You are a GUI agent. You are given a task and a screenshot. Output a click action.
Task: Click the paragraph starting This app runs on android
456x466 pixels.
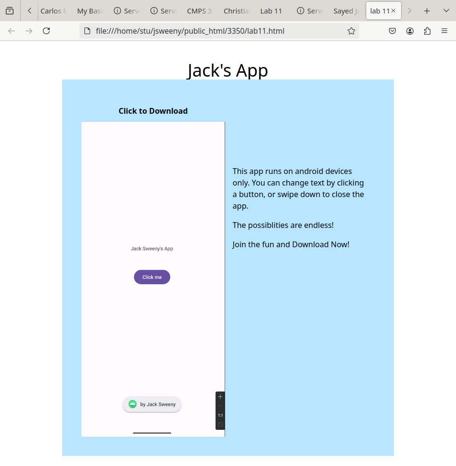pos(298,188)
